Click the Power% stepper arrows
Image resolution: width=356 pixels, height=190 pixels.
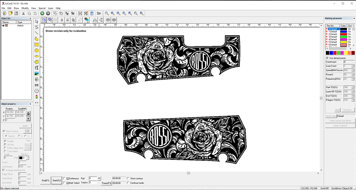pos(353,74)
